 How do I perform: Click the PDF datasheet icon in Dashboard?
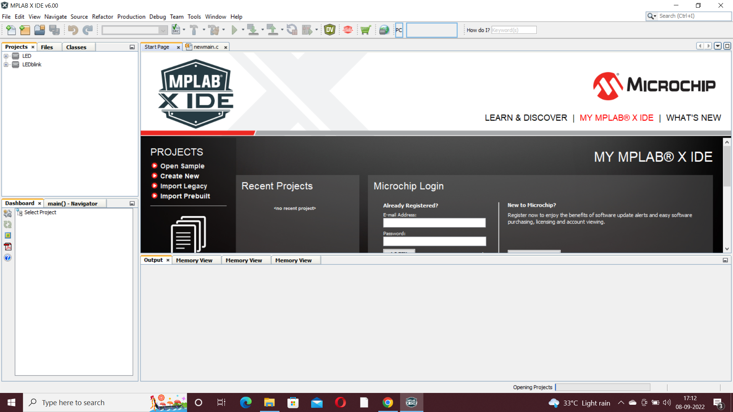click(8, 246)
